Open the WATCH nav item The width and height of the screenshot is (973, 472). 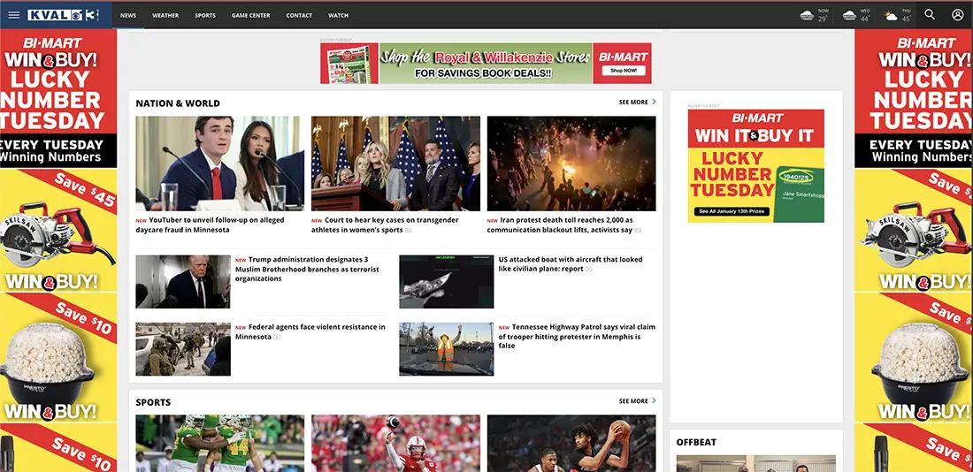click(x=338, y=16)
